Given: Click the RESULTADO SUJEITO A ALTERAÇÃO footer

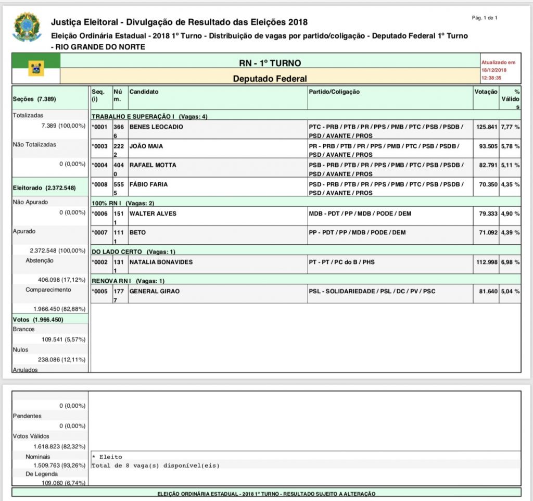Looking at the screenshot, I should tap(266, 494).
